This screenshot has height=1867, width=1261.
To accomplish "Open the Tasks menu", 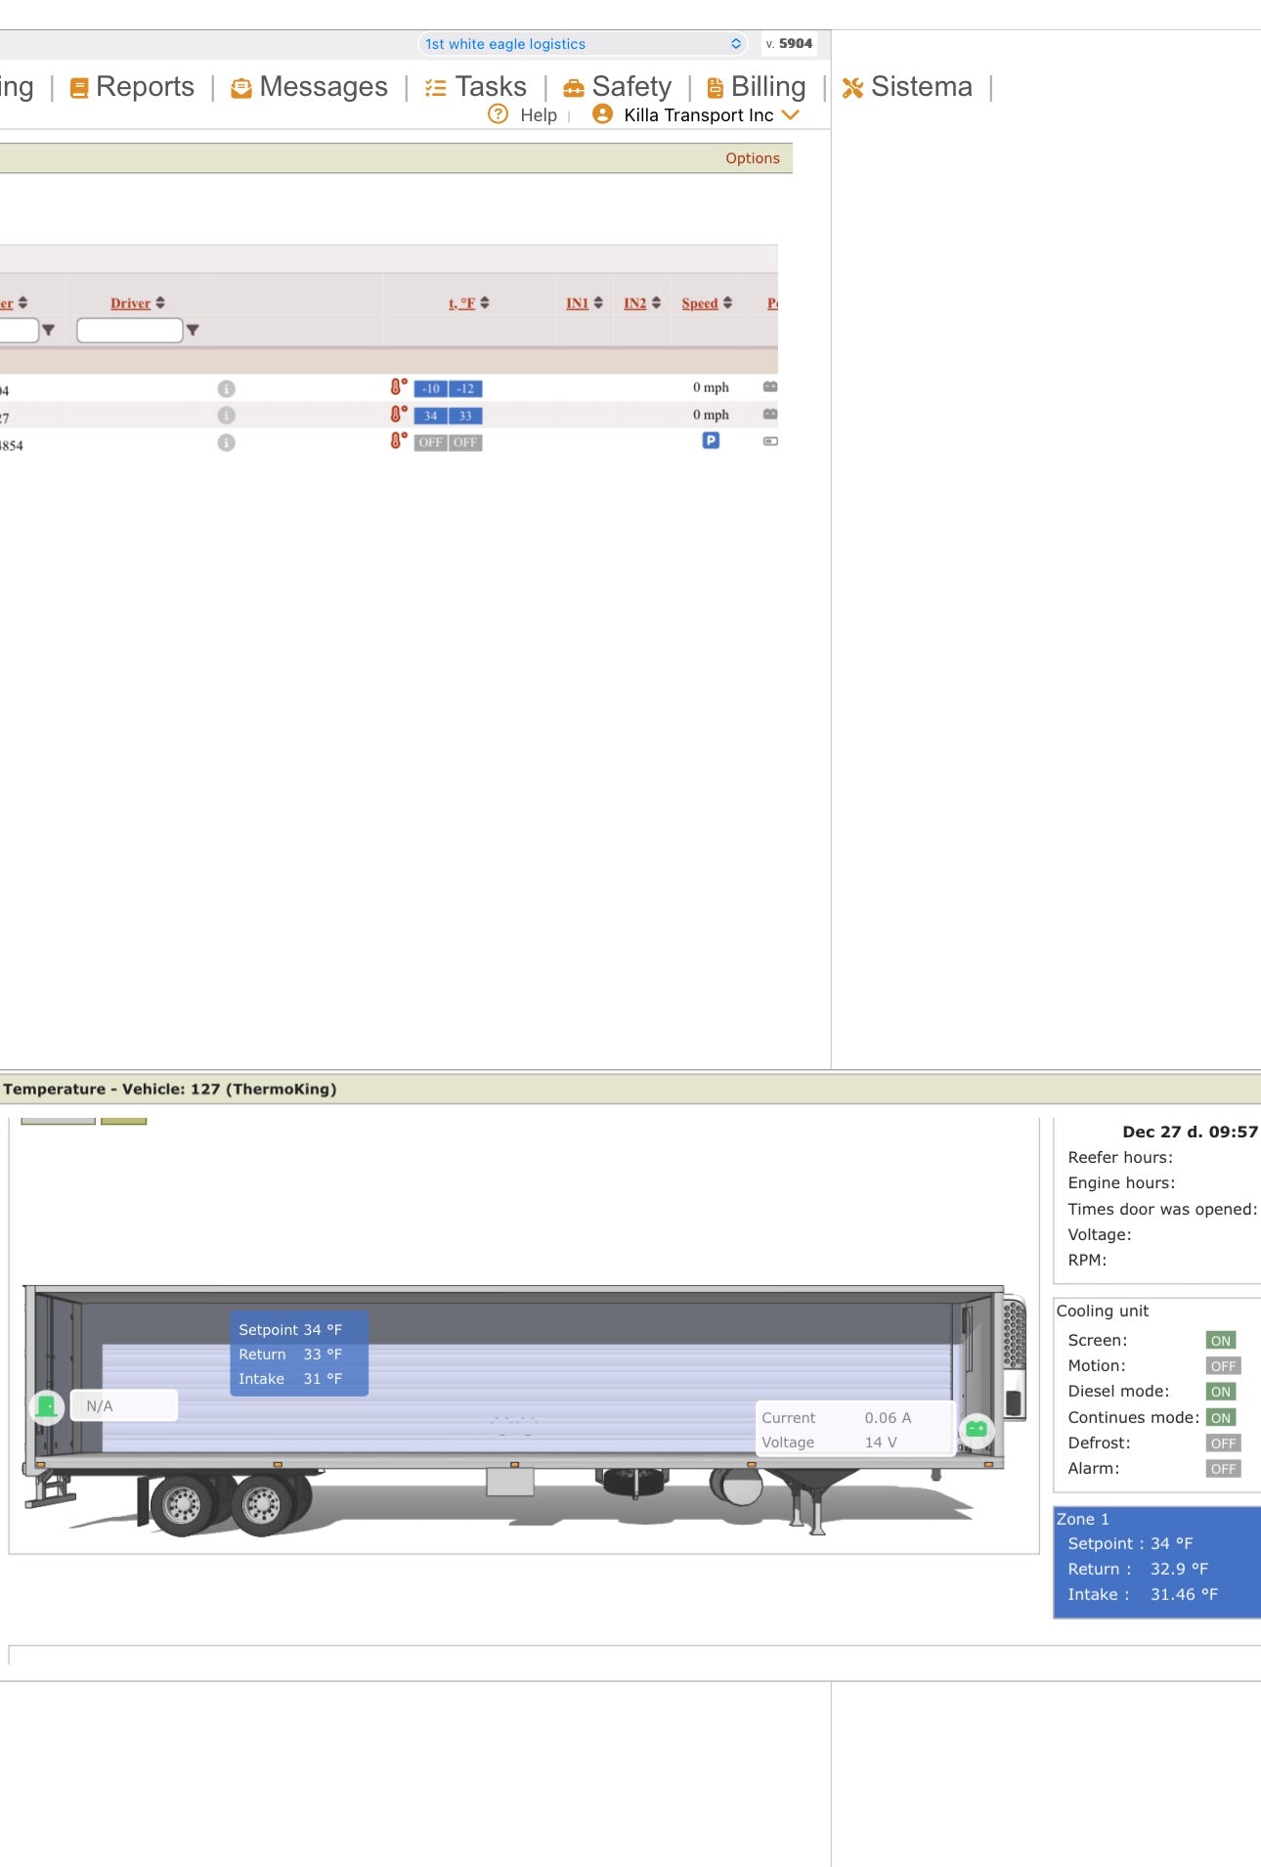I will click(475, 87).
